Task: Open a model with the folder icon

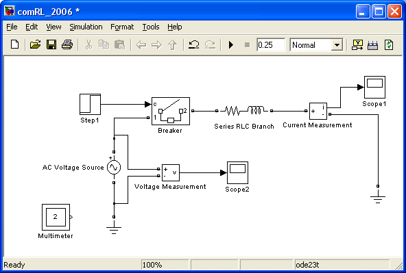Action: 36,45
